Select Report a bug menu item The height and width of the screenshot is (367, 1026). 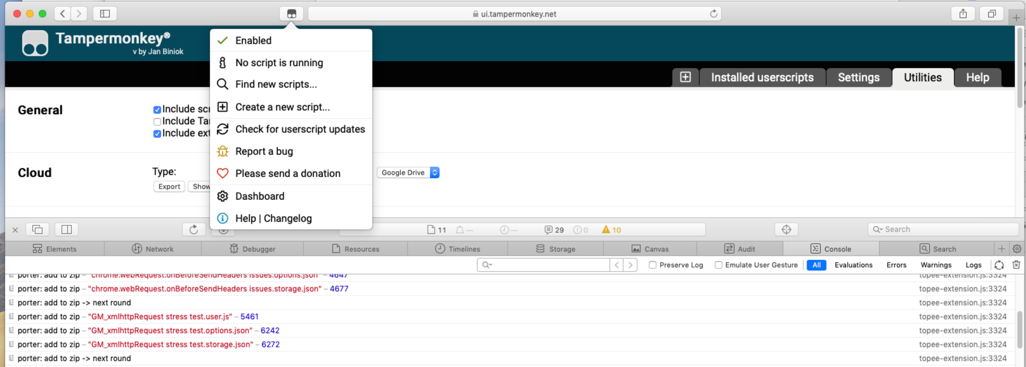coord(291,151)
